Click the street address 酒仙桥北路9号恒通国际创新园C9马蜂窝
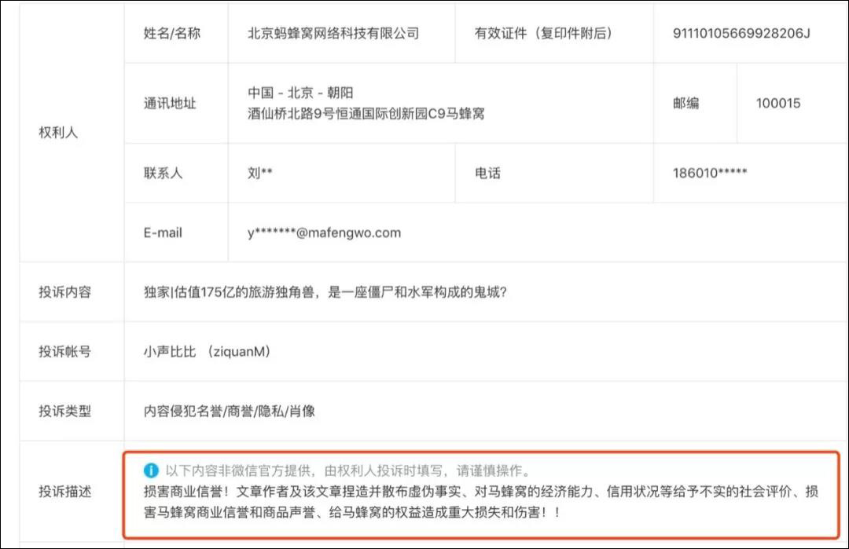The height and width of the screenshot is (549, 849). click(x=366, y=114)
